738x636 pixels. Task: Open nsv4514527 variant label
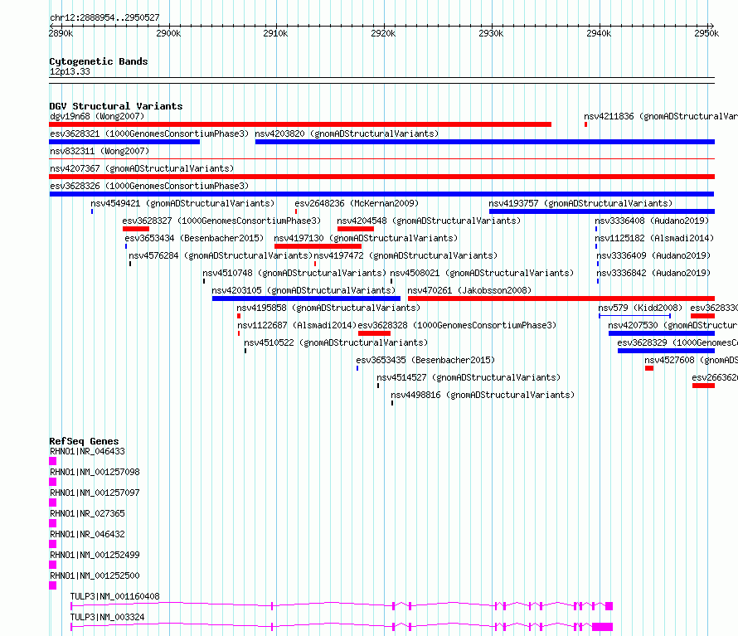(x=469, y=377)
